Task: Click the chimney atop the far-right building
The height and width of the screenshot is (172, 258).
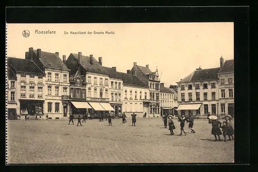Action: 222,62
